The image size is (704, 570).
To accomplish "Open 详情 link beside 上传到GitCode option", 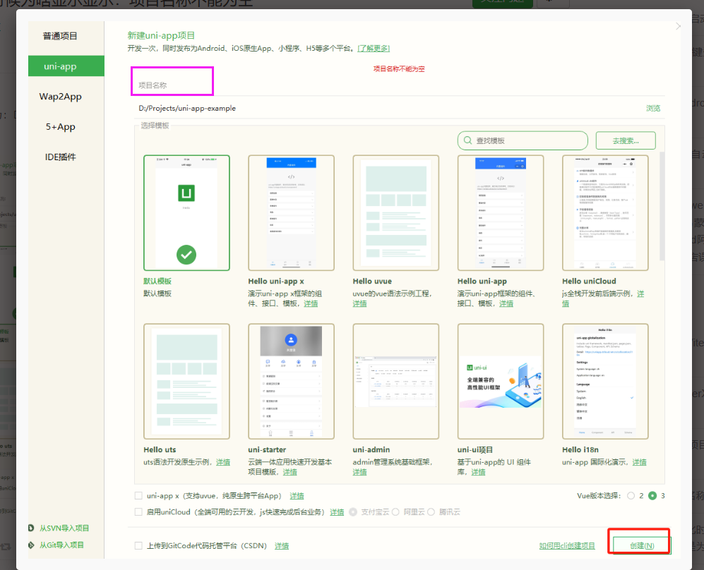I will [x=282, y=546].
